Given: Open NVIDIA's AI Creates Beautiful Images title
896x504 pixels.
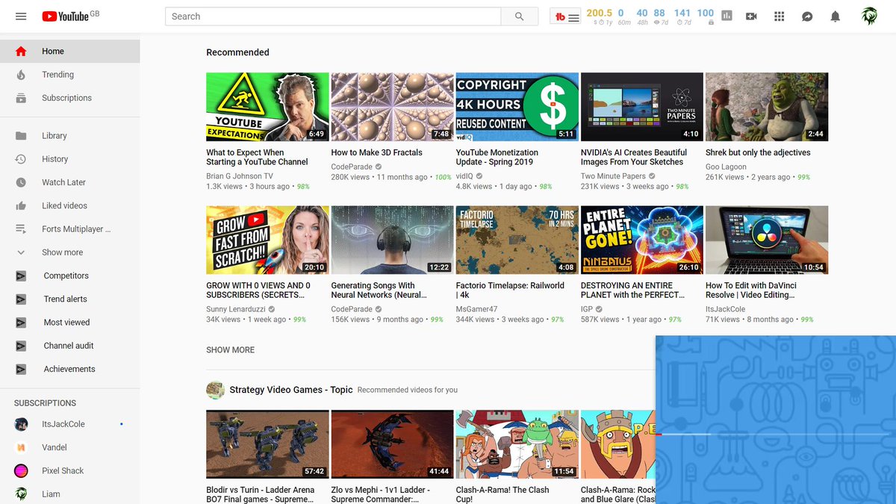Looking at the screenshot, I should [x=632, y=157].
